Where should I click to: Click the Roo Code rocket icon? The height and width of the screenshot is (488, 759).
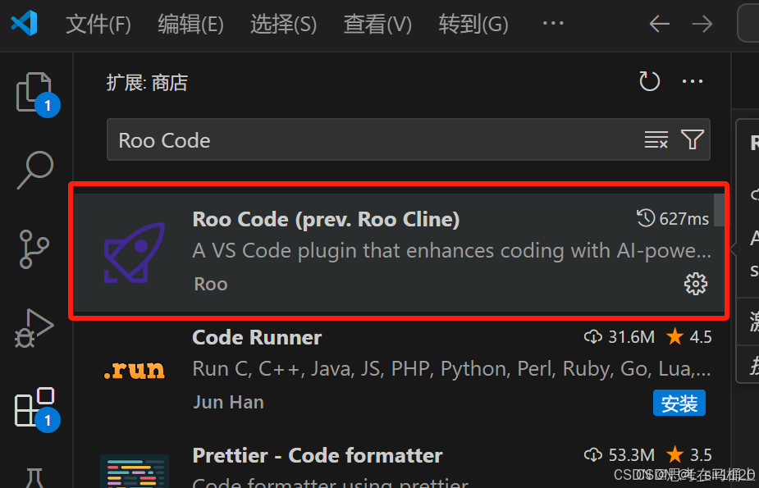click(135, 253)
